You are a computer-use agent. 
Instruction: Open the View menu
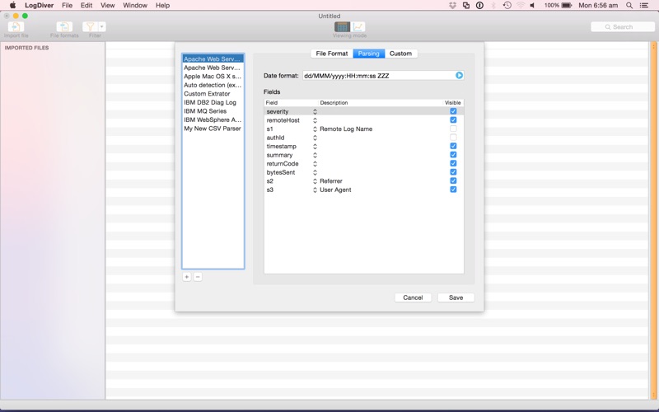click(107, 6)
